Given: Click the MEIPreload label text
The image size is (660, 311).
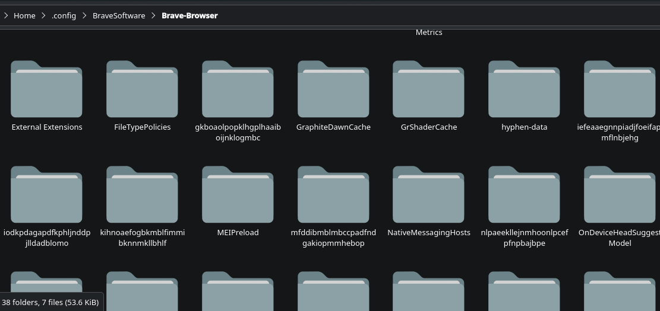Looking at the screenshot, I should point(238,233).
